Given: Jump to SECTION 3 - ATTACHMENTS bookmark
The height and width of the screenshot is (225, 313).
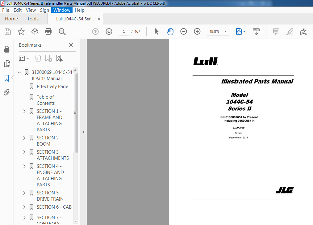Looking at the screenshot, I should [x=53, y=155].
